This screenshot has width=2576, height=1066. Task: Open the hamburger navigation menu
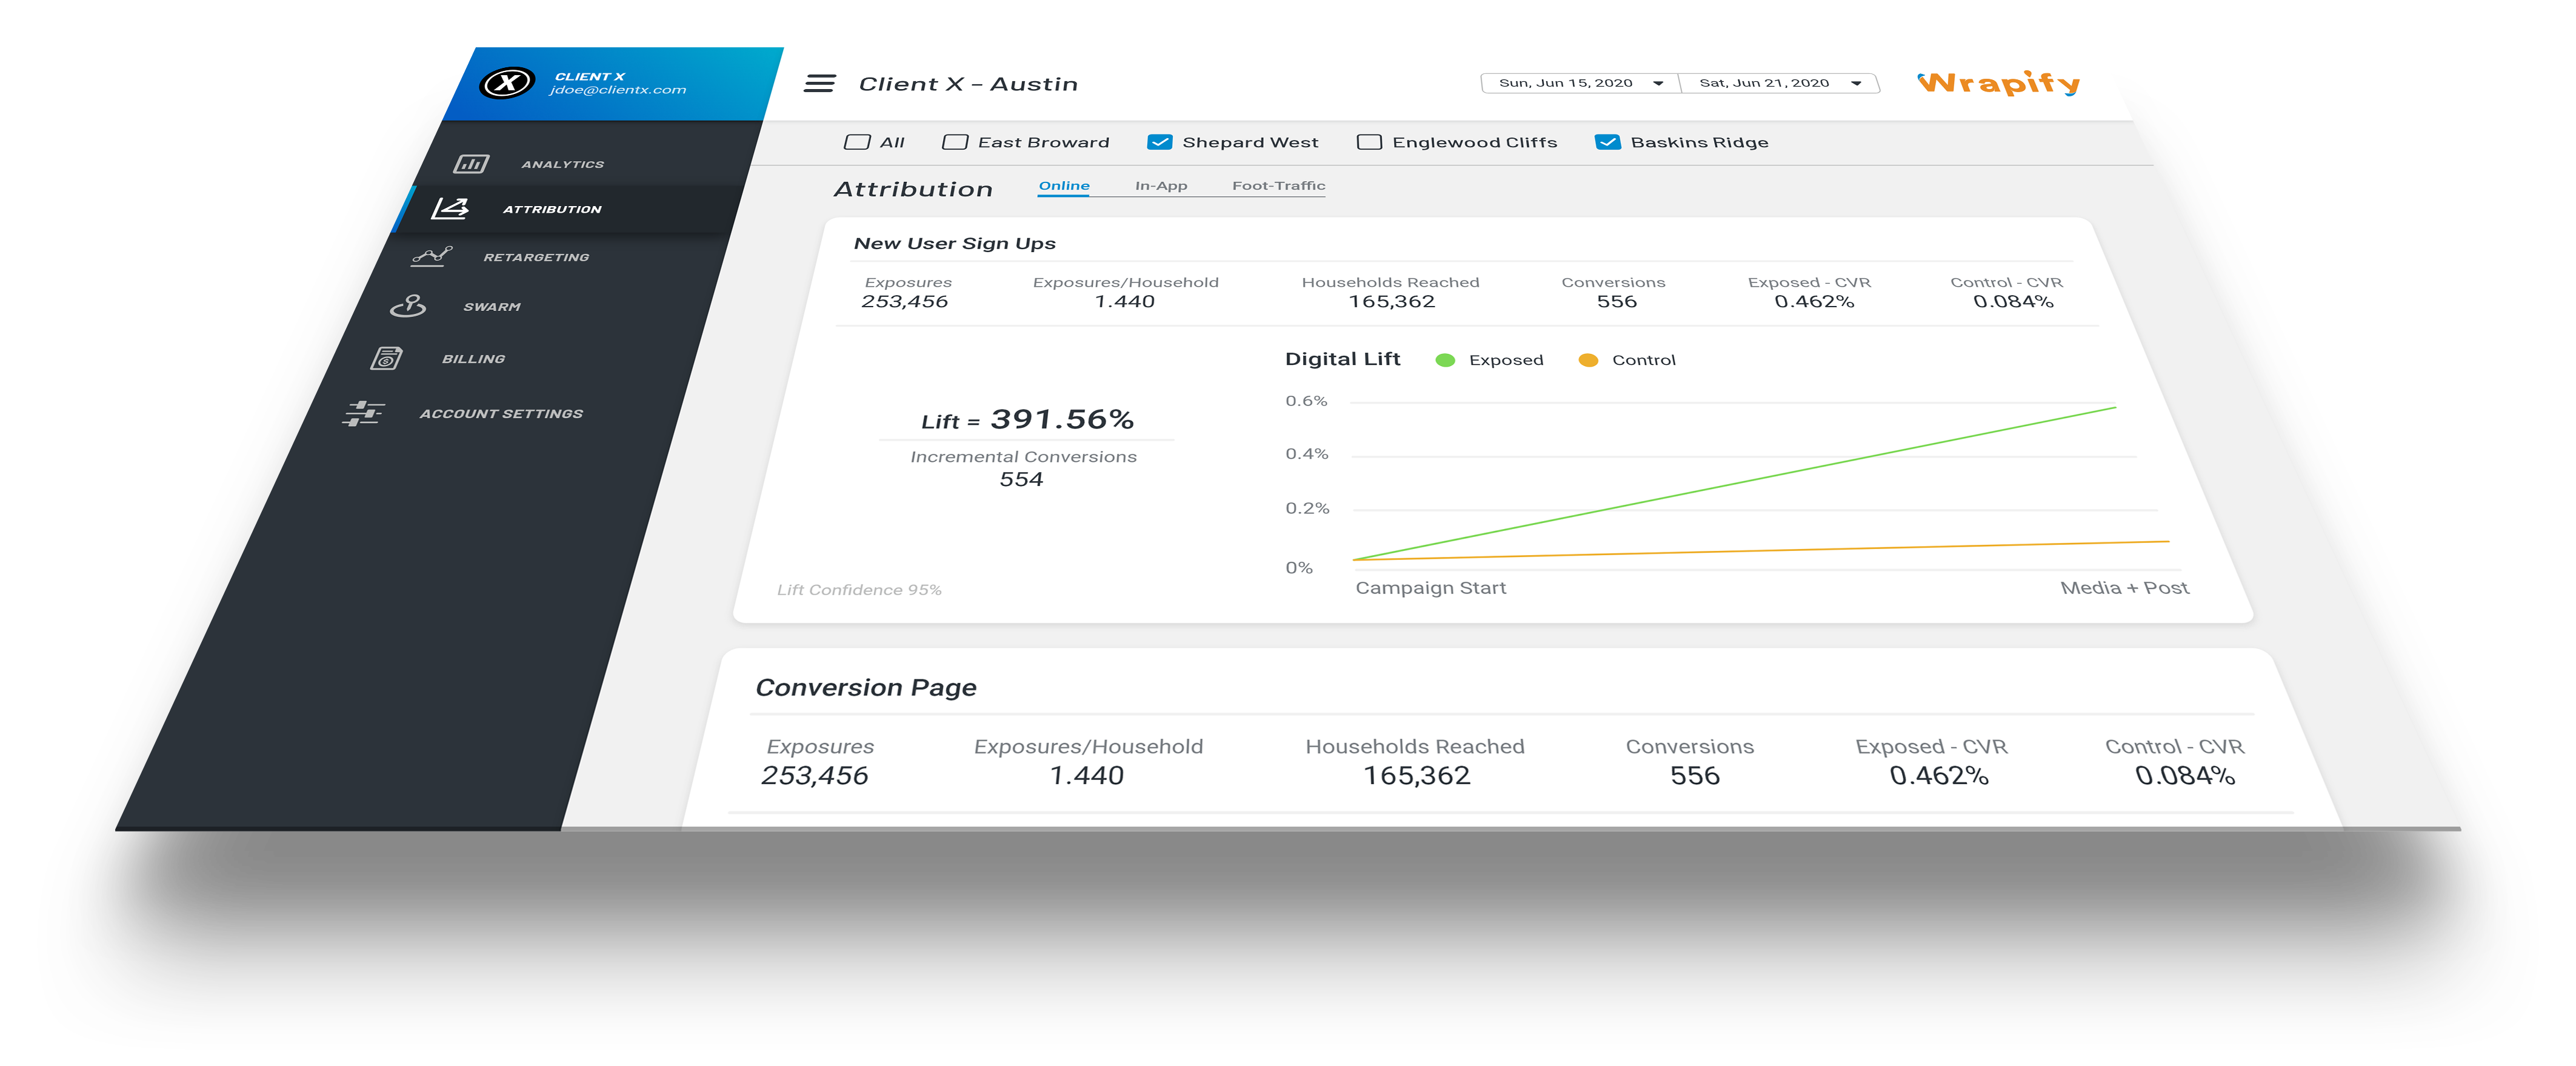[820, 83]
